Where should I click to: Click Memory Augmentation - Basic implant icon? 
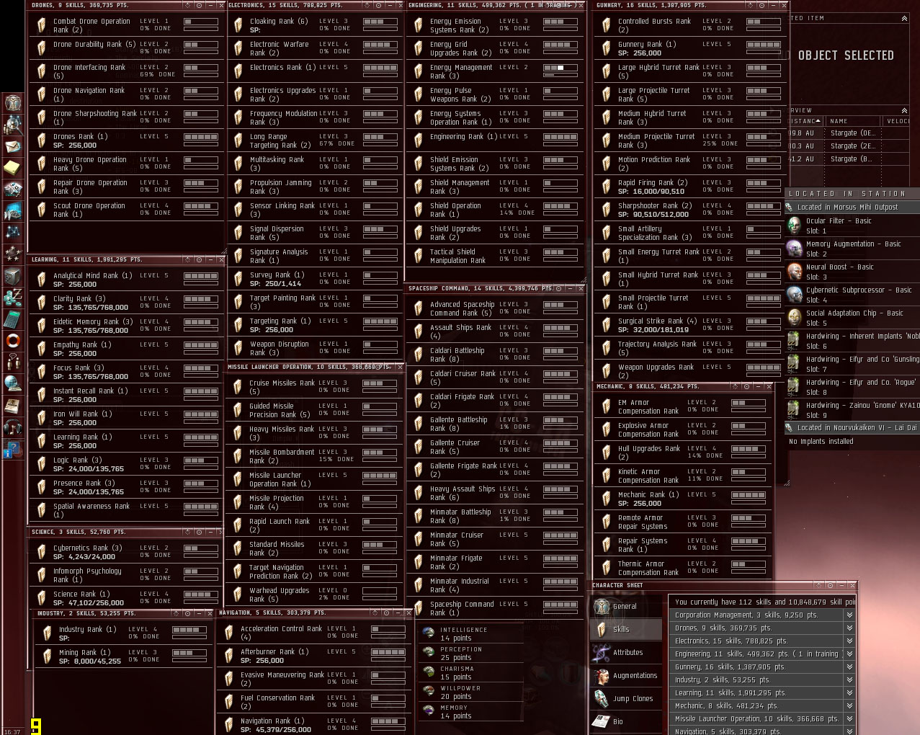tap(794, 249)
